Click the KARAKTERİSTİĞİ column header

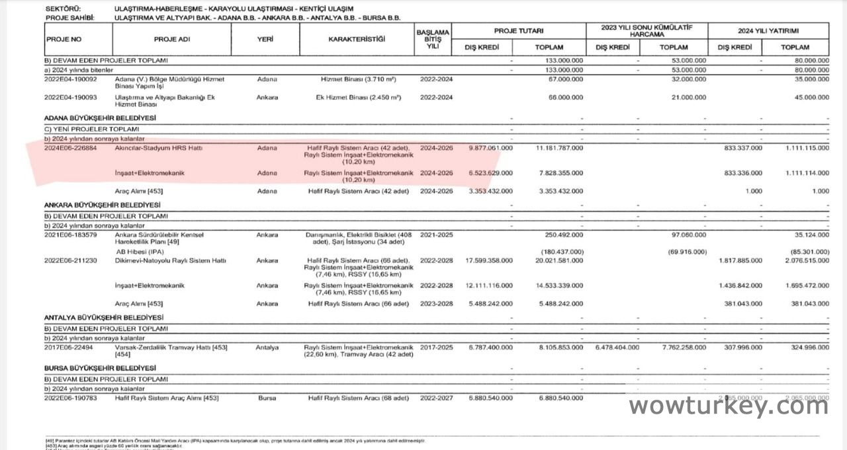(356, 40)
